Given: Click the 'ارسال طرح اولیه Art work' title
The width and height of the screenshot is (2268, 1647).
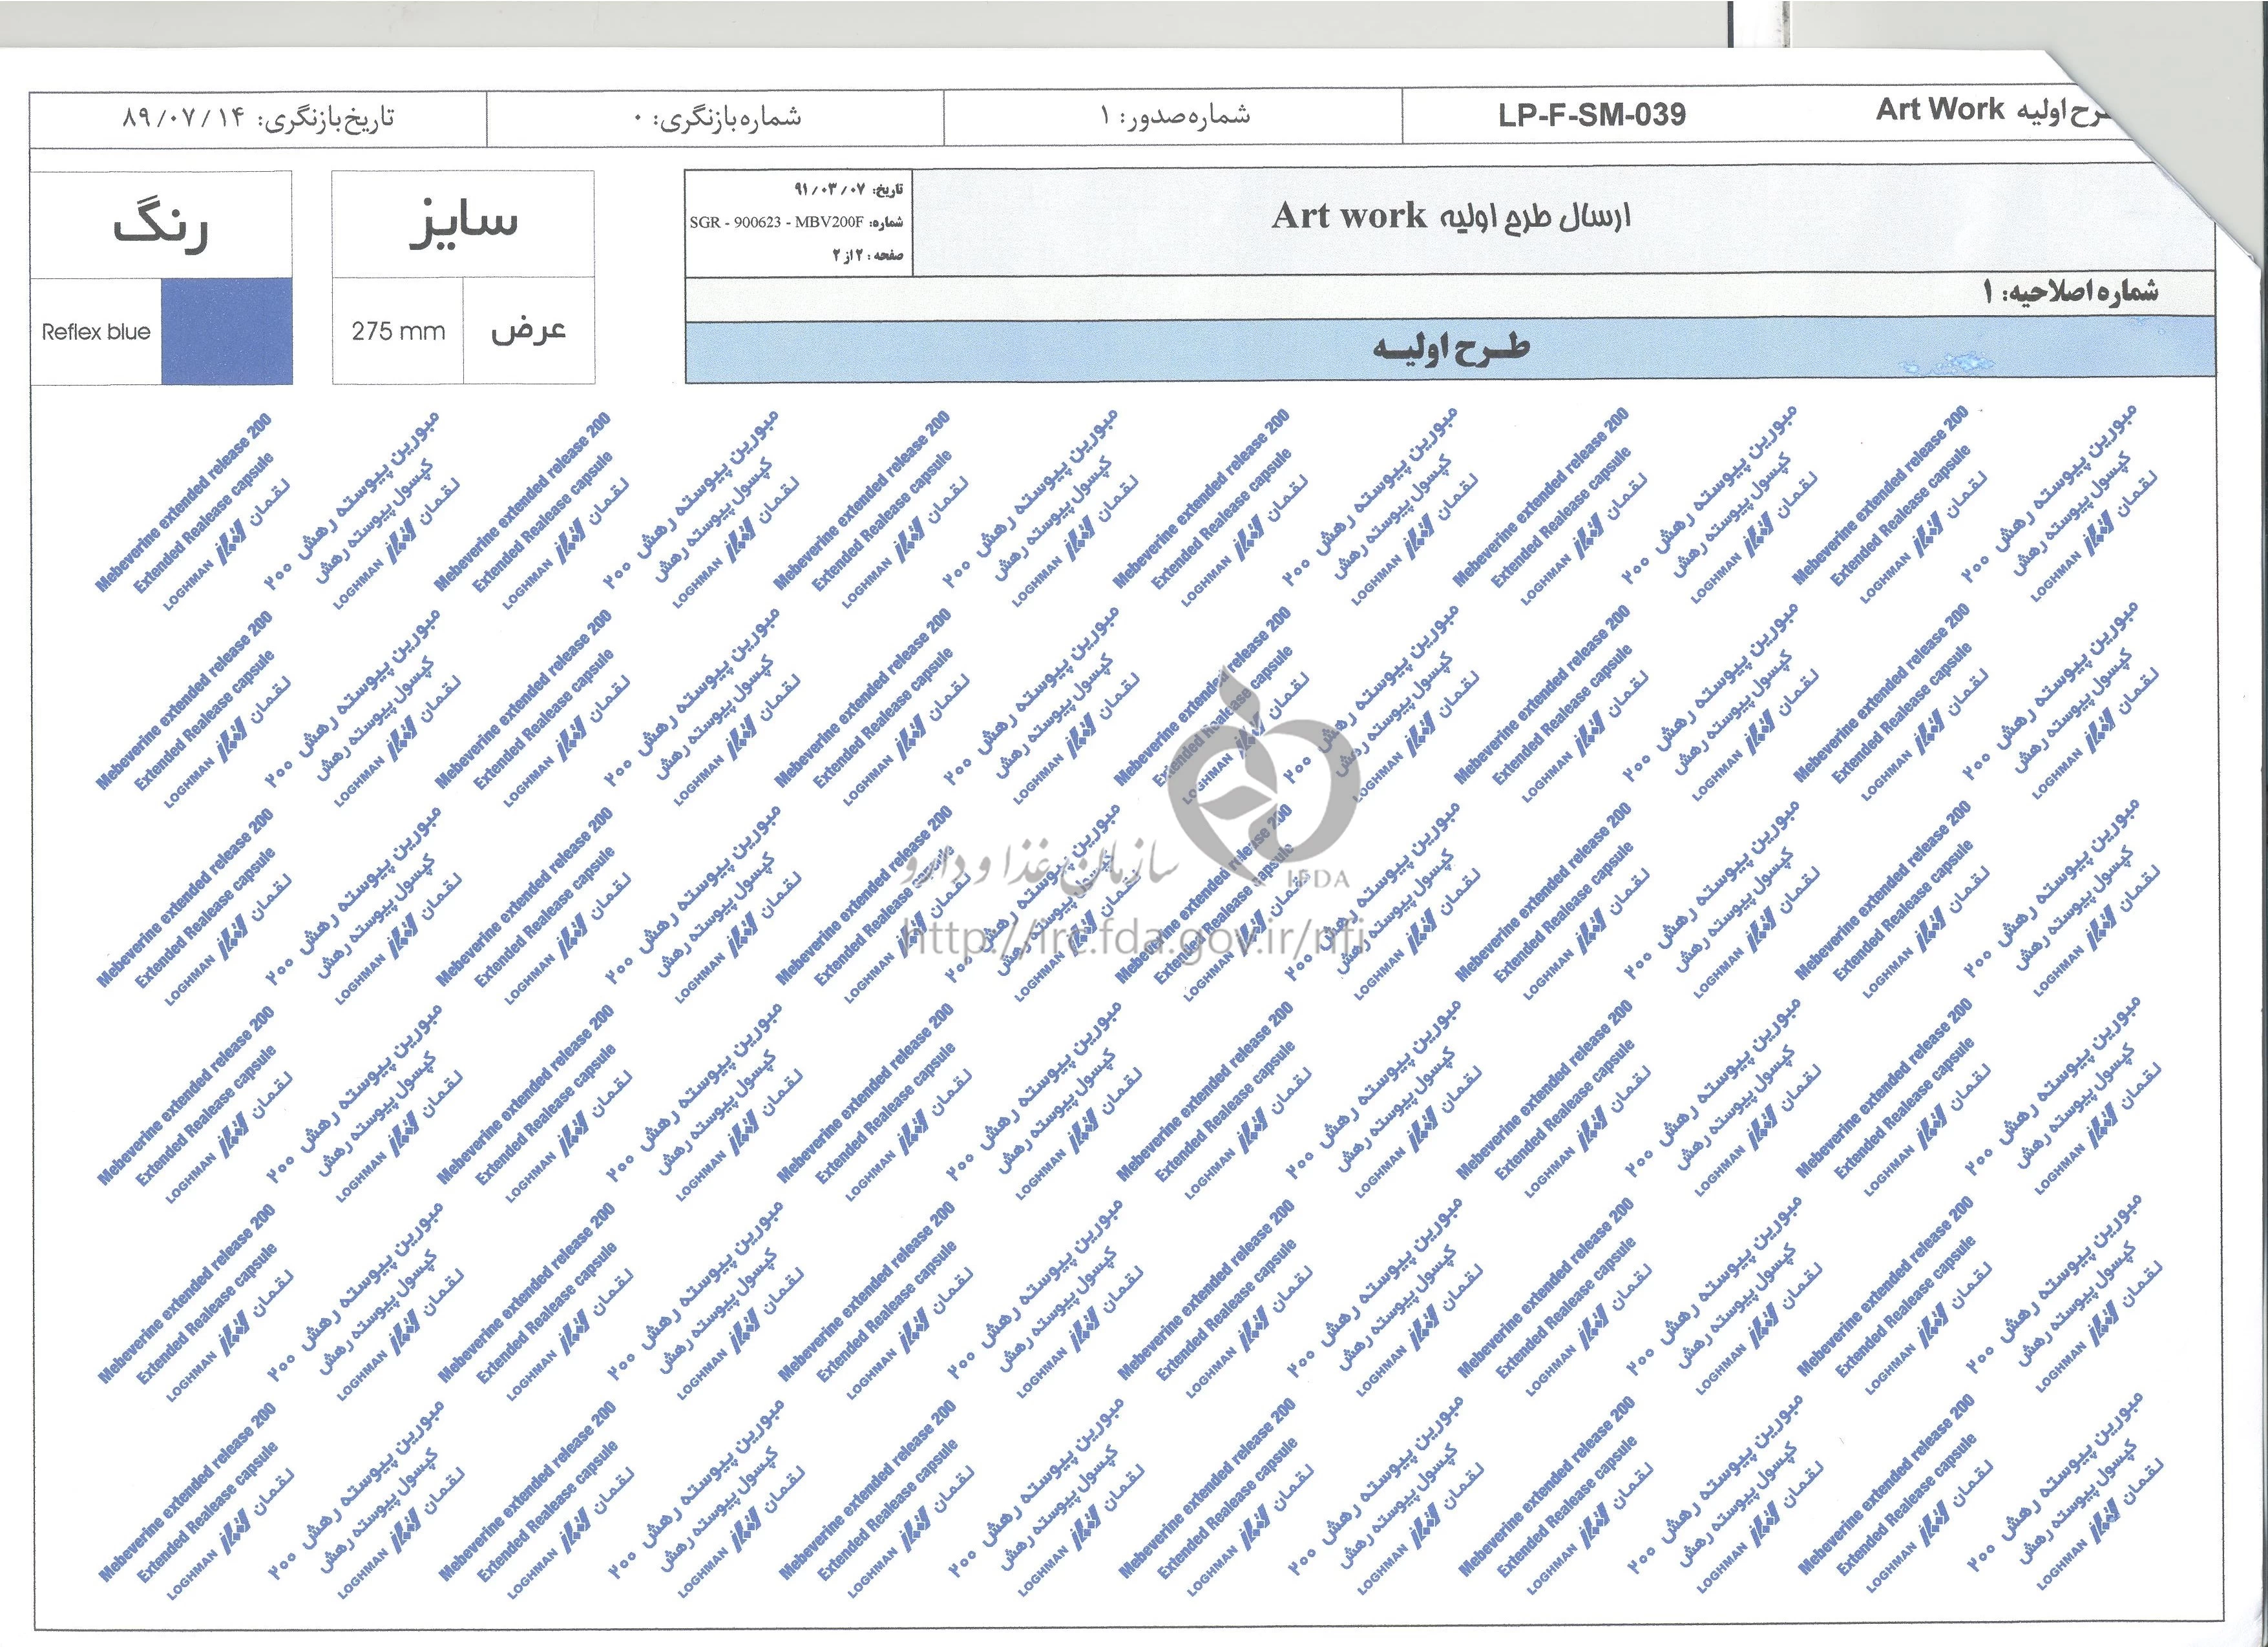Looking at the screenshot, I should [x=1450, y=216].
